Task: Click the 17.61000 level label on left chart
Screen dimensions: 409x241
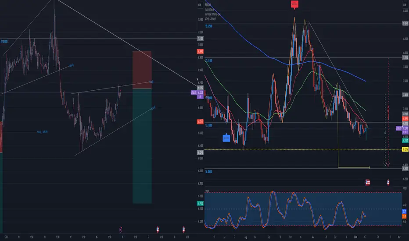Action: click(x=4, y=42)
